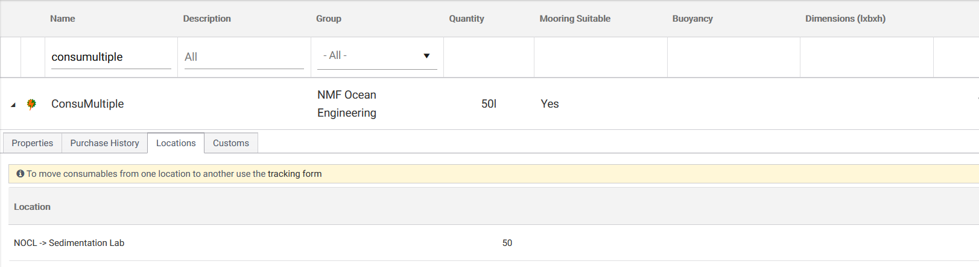Click the Buoyancy column header

pos(692,19)
